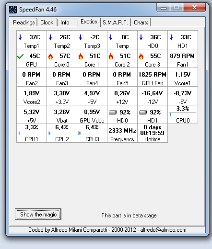Click the blue down arrow beside Temp1
This screenshot has height=249, width=212.
20,37
